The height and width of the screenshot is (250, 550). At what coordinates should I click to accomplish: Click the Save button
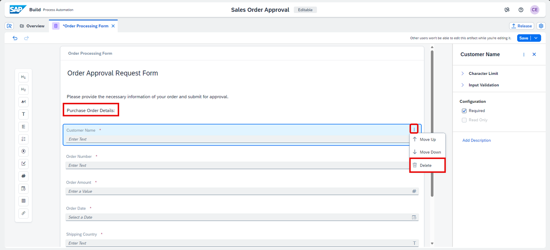click(x=524, y=38)
